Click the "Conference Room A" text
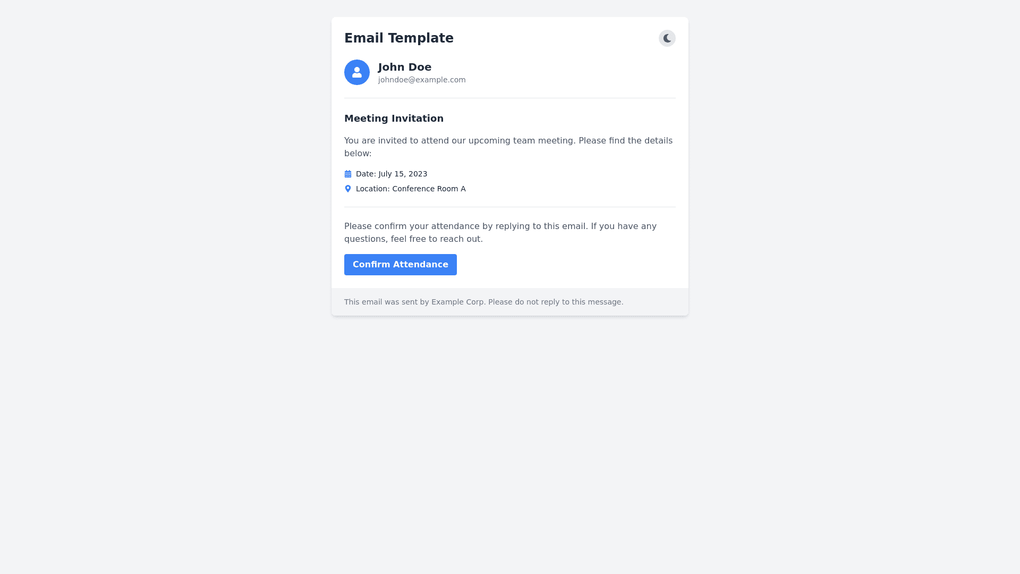This screenshot has width=1020, height=574. (x=429, y=189)
